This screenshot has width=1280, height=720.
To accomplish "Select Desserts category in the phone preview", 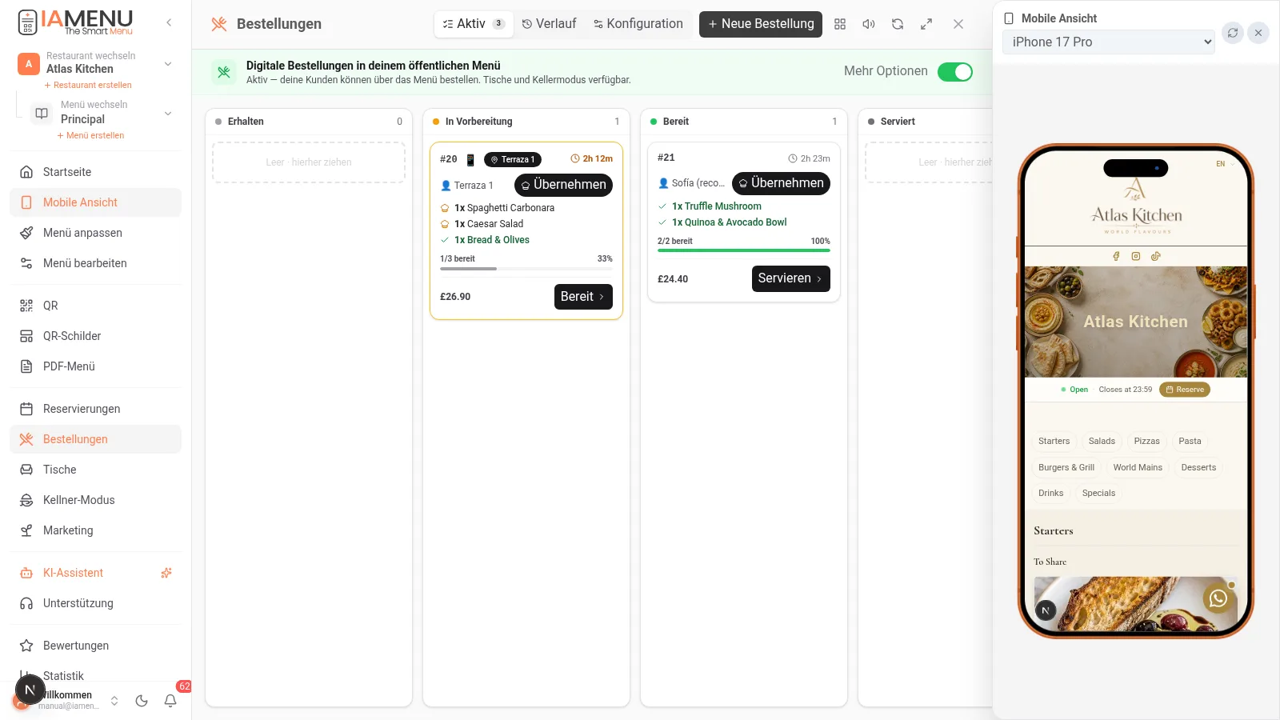I will click(1198, 467).
